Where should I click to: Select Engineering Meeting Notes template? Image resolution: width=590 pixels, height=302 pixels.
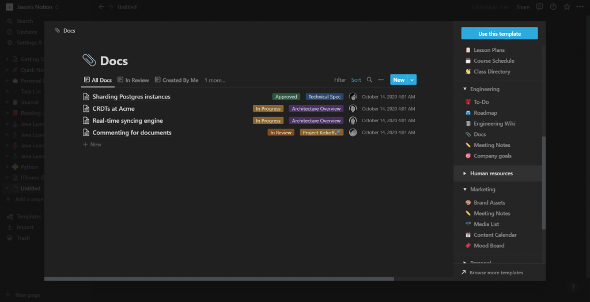click(x=492, y=145)
